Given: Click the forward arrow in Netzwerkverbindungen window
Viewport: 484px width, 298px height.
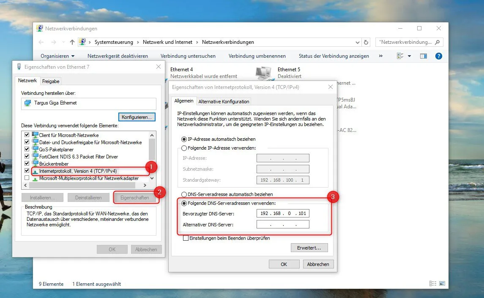Looking at the screenshot, I should click(54, 42).
